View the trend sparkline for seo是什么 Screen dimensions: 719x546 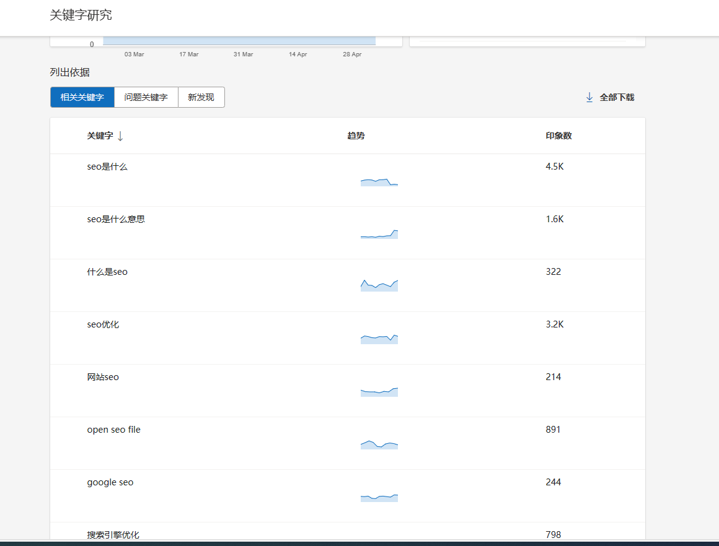(379, 182)
